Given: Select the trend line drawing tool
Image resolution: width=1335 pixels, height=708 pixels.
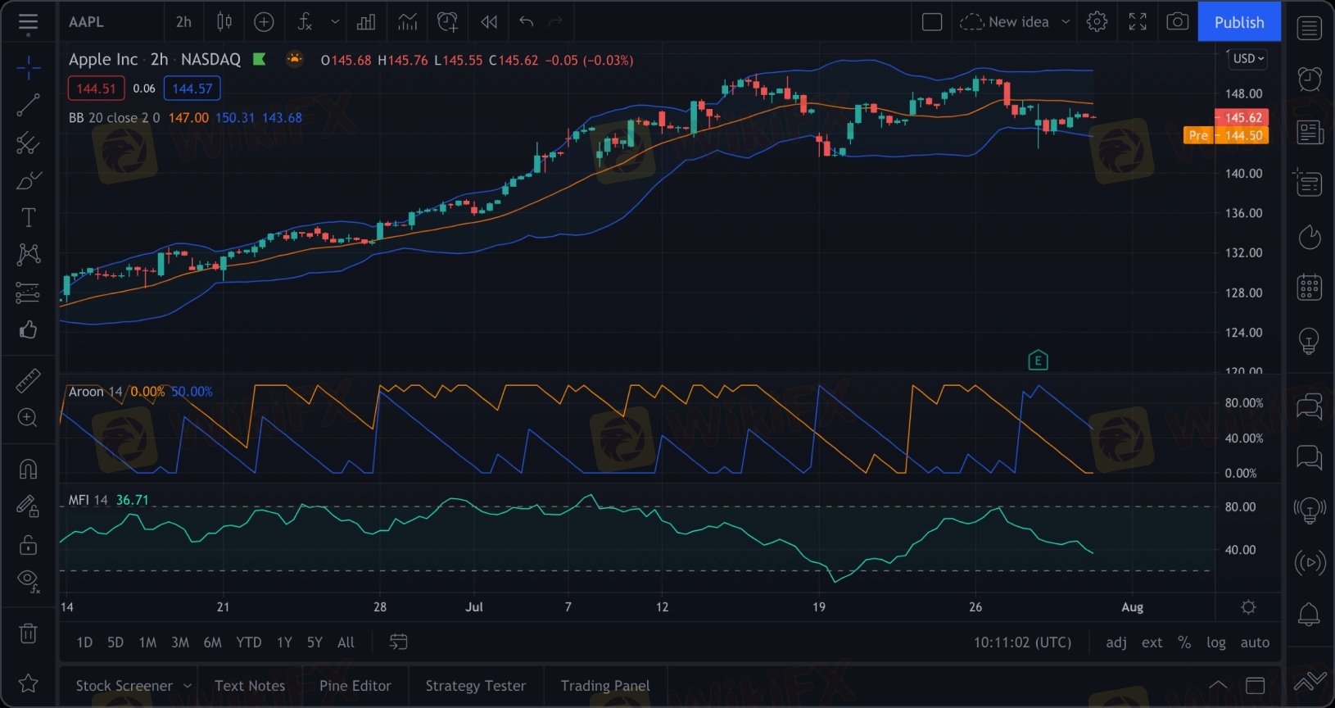Looking at the screenshot, I should pos(28,105).
